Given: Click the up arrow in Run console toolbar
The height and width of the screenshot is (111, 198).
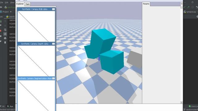Looking at the screenshot, I should tap(5, 21).
